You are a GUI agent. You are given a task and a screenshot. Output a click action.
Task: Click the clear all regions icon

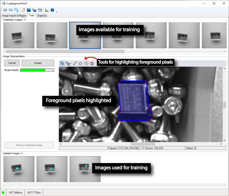(92, 63)
